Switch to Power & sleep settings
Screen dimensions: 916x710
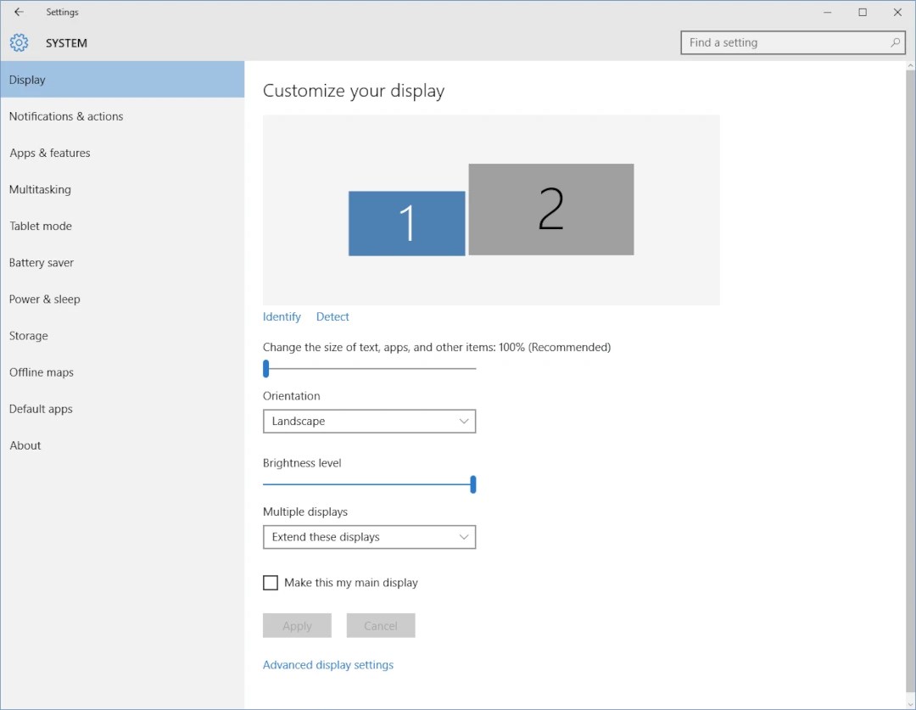[44, 299]
